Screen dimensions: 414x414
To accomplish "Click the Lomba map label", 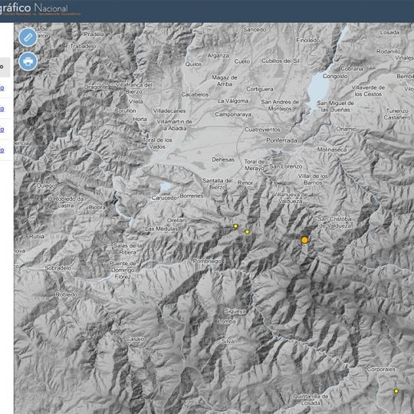I will 227,321.
